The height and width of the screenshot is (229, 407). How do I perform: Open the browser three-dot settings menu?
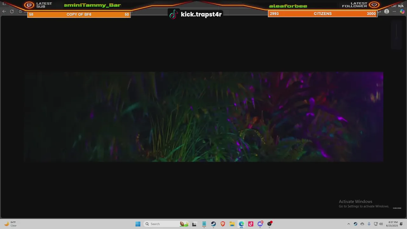[394, 11]
